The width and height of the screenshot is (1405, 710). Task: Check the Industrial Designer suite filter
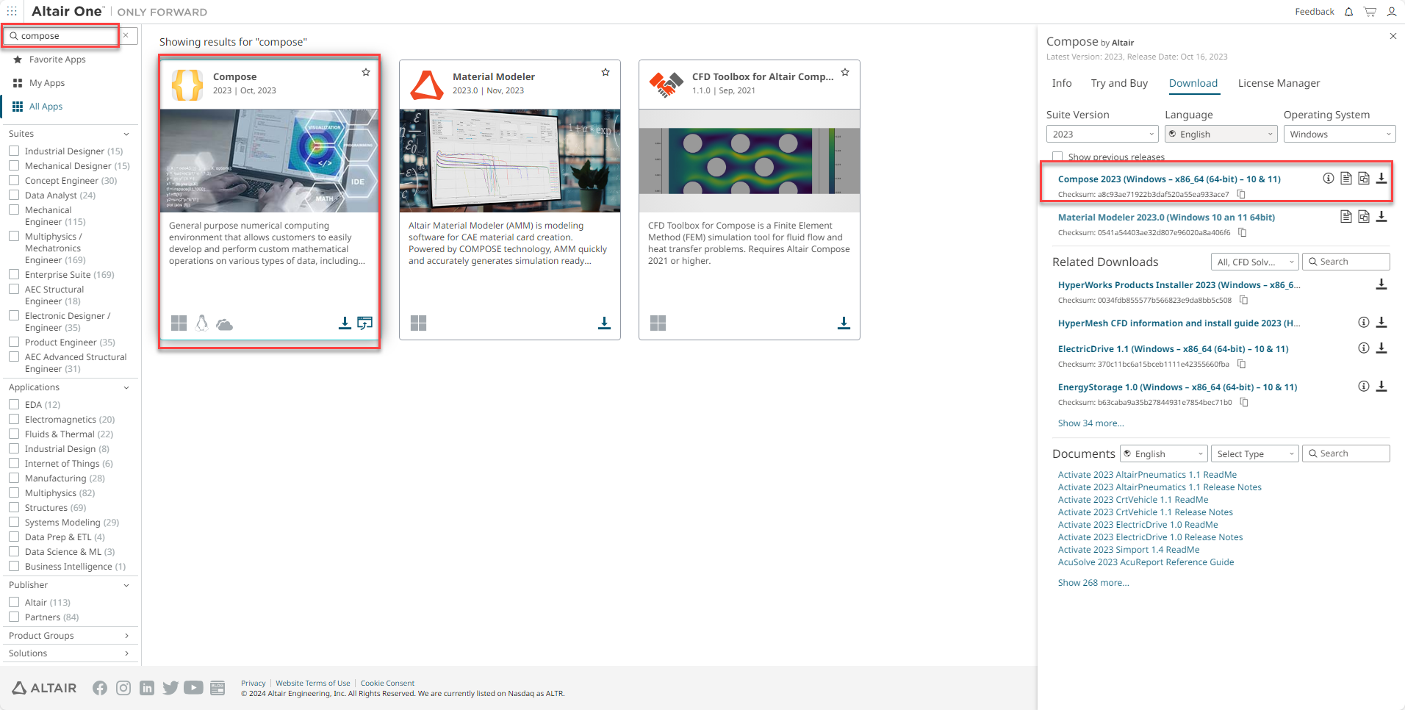click(x=14, y=151)
